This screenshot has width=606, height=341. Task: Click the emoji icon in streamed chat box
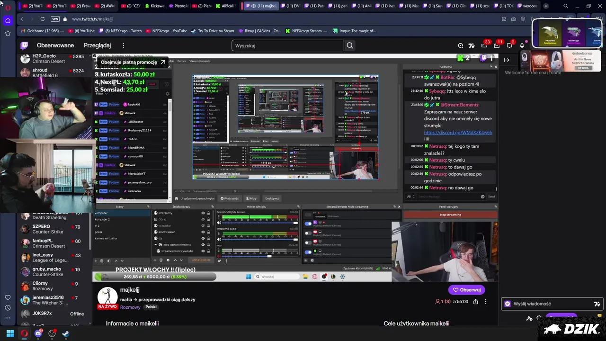(483, 197)
